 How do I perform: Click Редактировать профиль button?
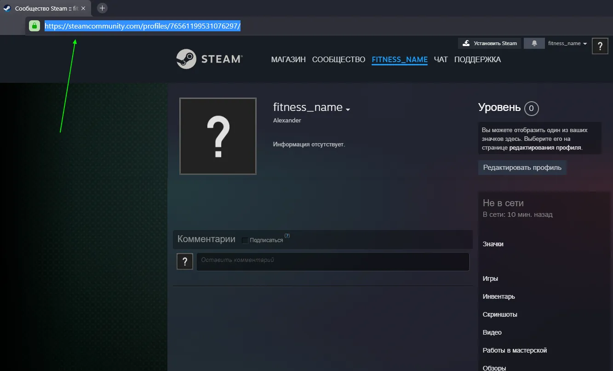coord(522,168)
